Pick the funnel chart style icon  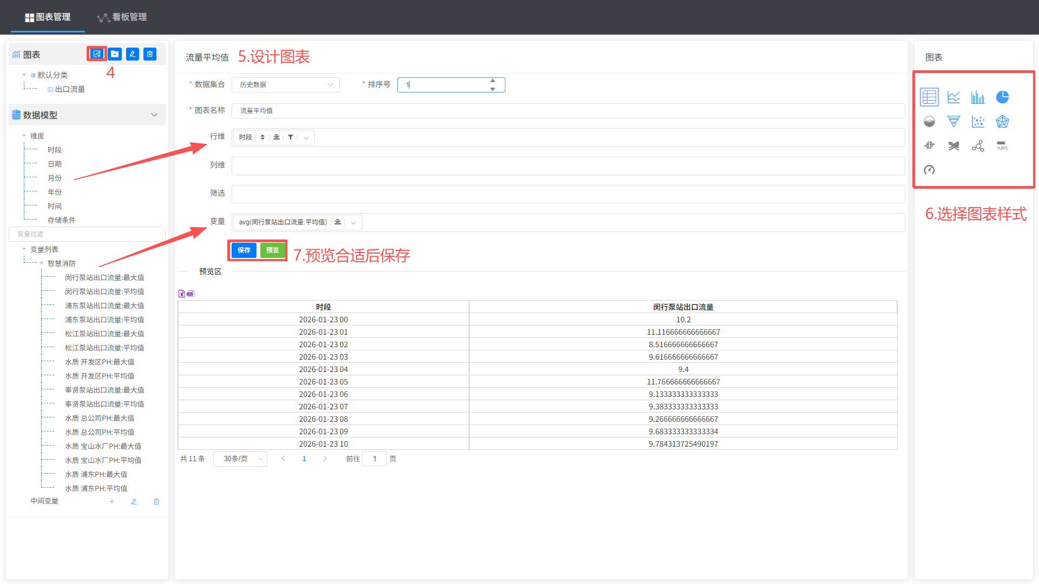953,122
